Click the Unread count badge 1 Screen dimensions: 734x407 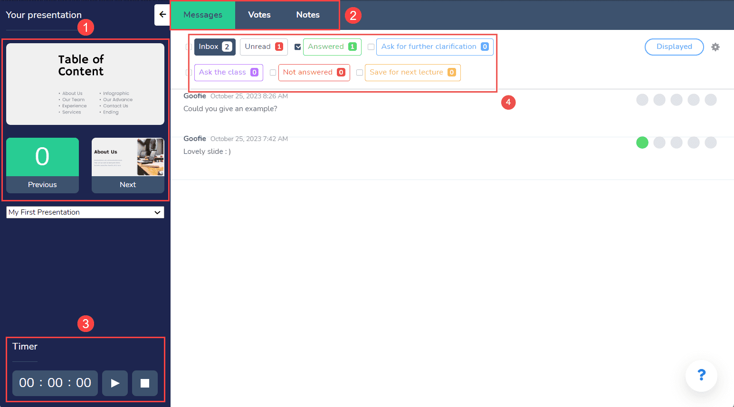[x=279, y=47]
